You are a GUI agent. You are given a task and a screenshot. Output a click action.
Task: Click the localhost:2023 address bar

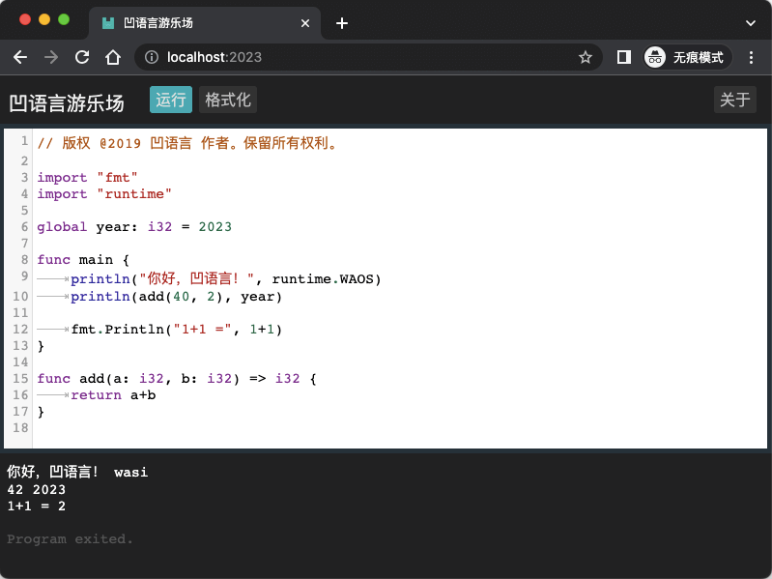tap(367, 57)
